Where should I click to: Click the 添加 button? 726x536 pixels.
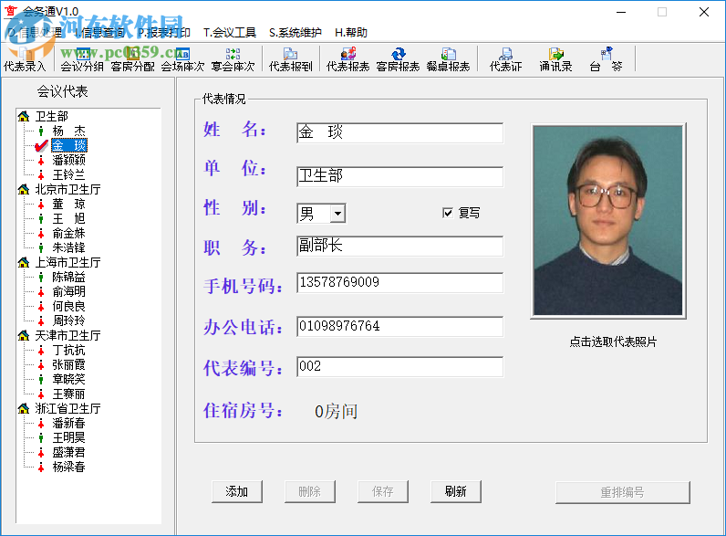coord(237,491)
